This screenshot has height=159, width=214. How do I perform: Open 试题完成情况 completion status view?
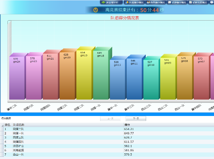click(x=198, y=2)
